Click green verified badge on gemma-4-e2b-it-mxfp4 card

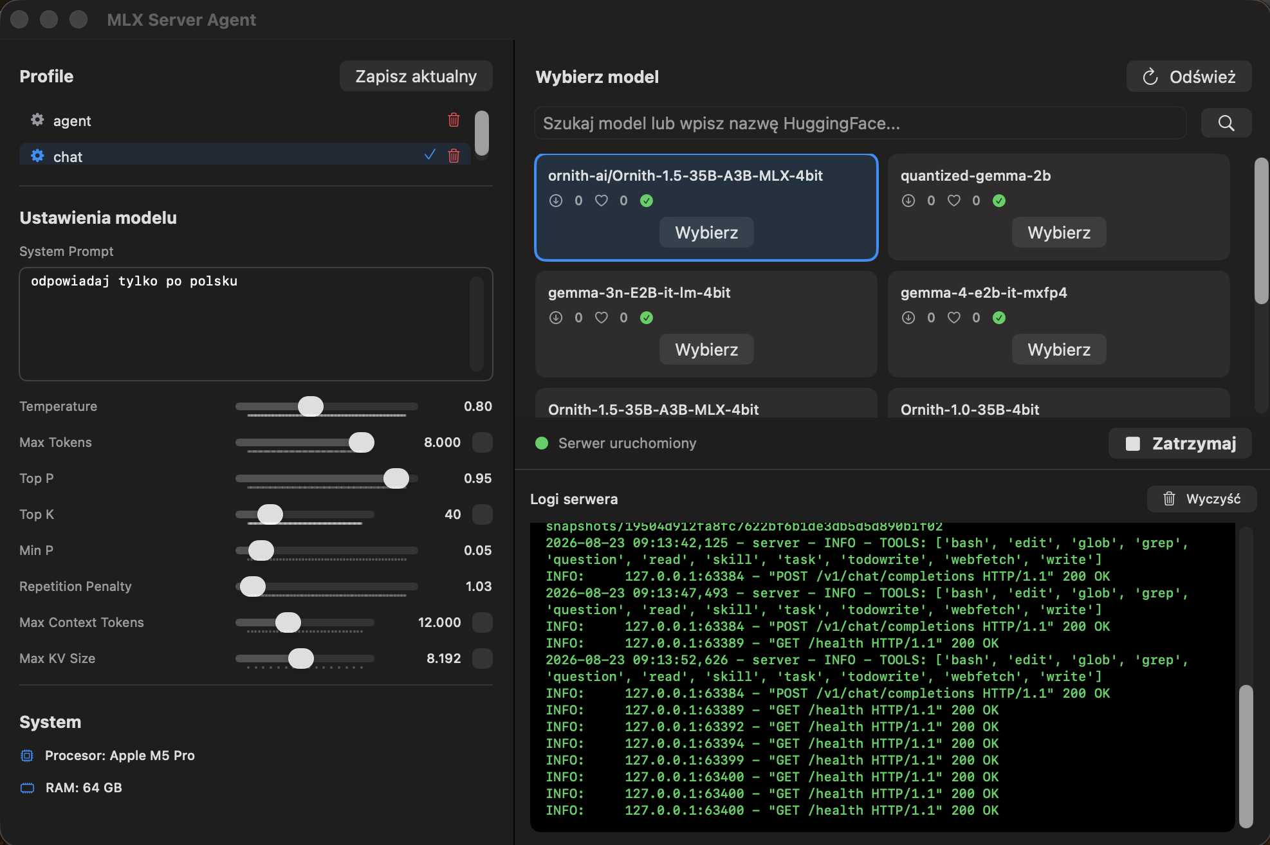point(999,318)
